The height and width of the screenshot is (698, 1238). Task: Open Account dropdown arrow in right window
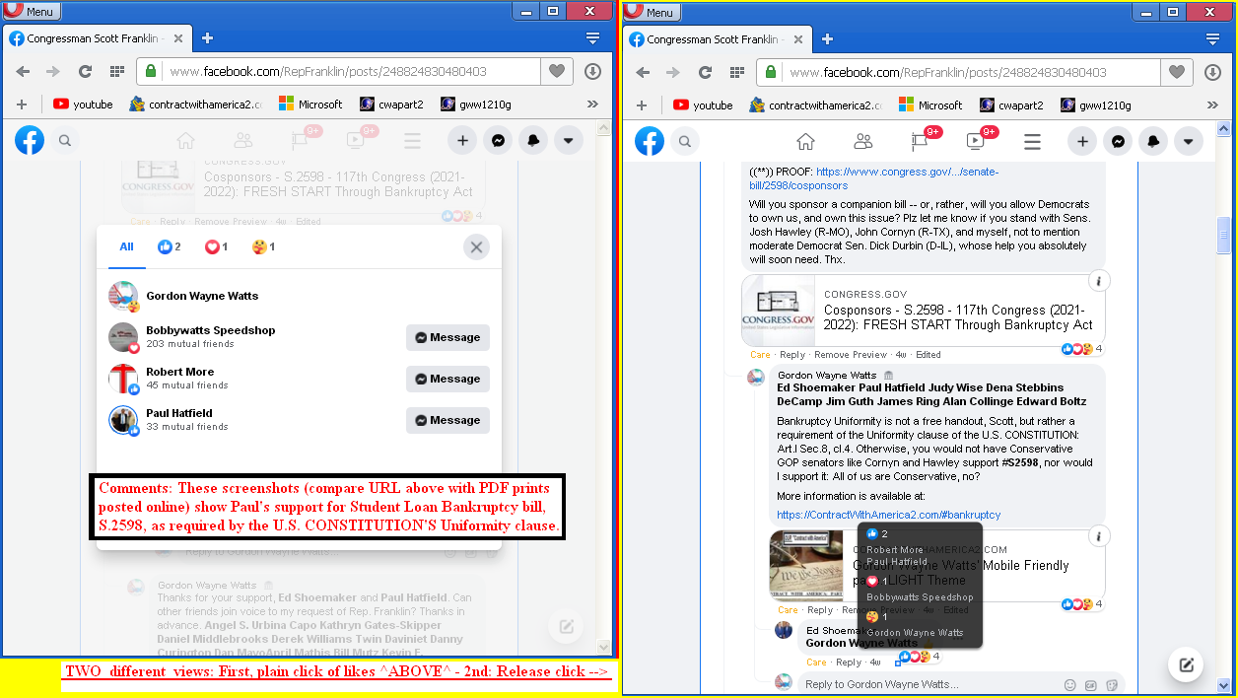pos(1189,141)
